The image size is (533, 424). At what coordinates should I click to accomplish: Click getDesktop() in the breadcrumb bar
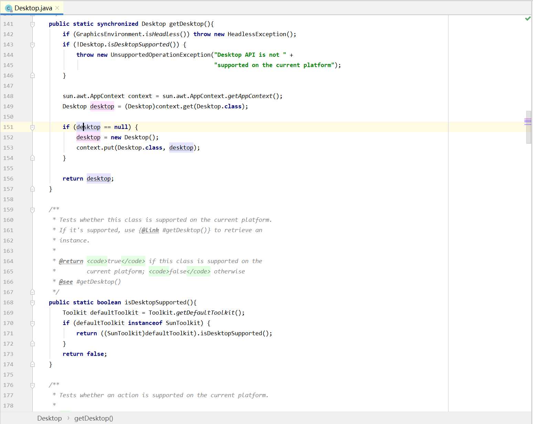pos(94,418)
